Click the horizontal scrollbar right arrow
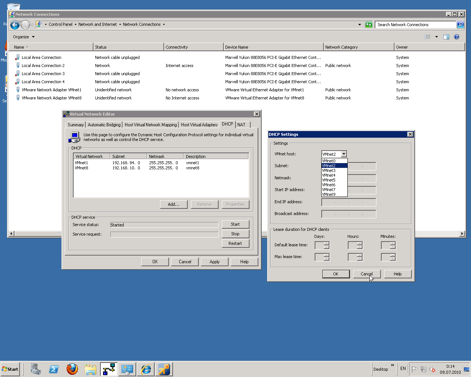471x377 pixels. [x=462, y=234]
